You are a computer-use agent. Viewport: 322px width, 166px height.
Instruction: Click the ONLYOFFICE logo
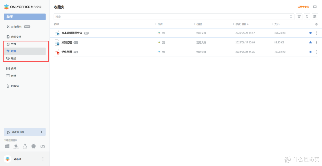(x=23, y=7)
